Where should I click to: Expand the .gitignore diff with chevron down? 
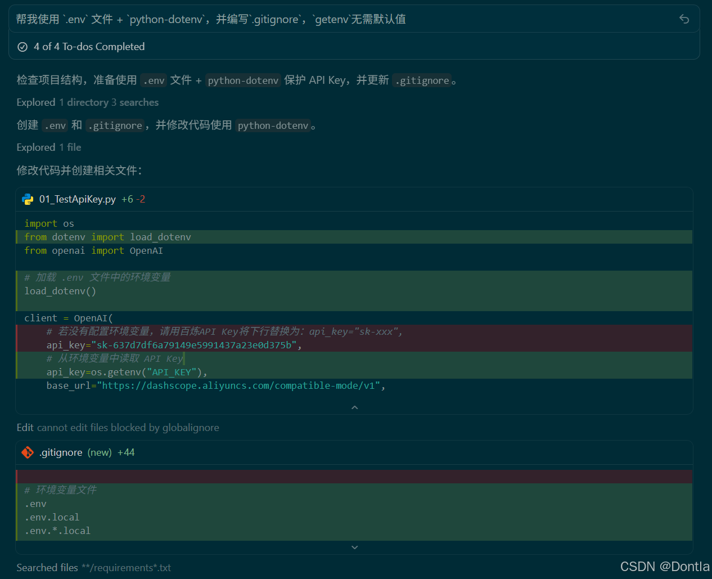(x=354, y=547)
